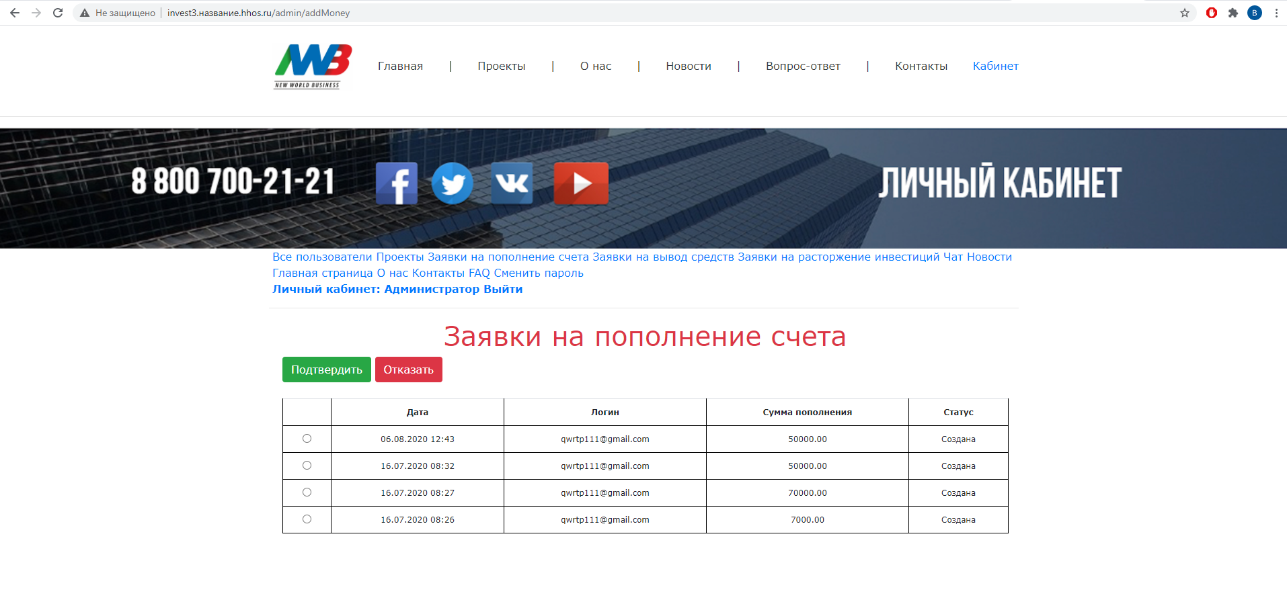
Task: Bookmark this page with the star icon
Action: (1185, 13)
